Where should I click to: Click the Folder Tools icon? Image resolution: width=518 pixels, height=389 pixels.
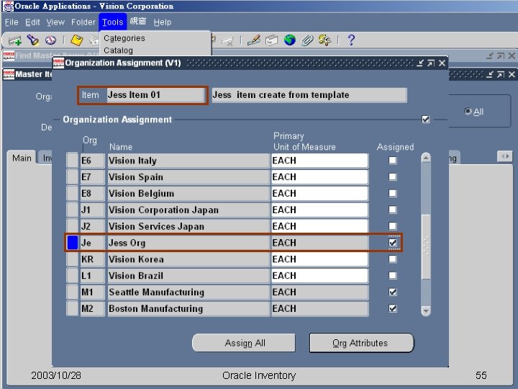324,40
